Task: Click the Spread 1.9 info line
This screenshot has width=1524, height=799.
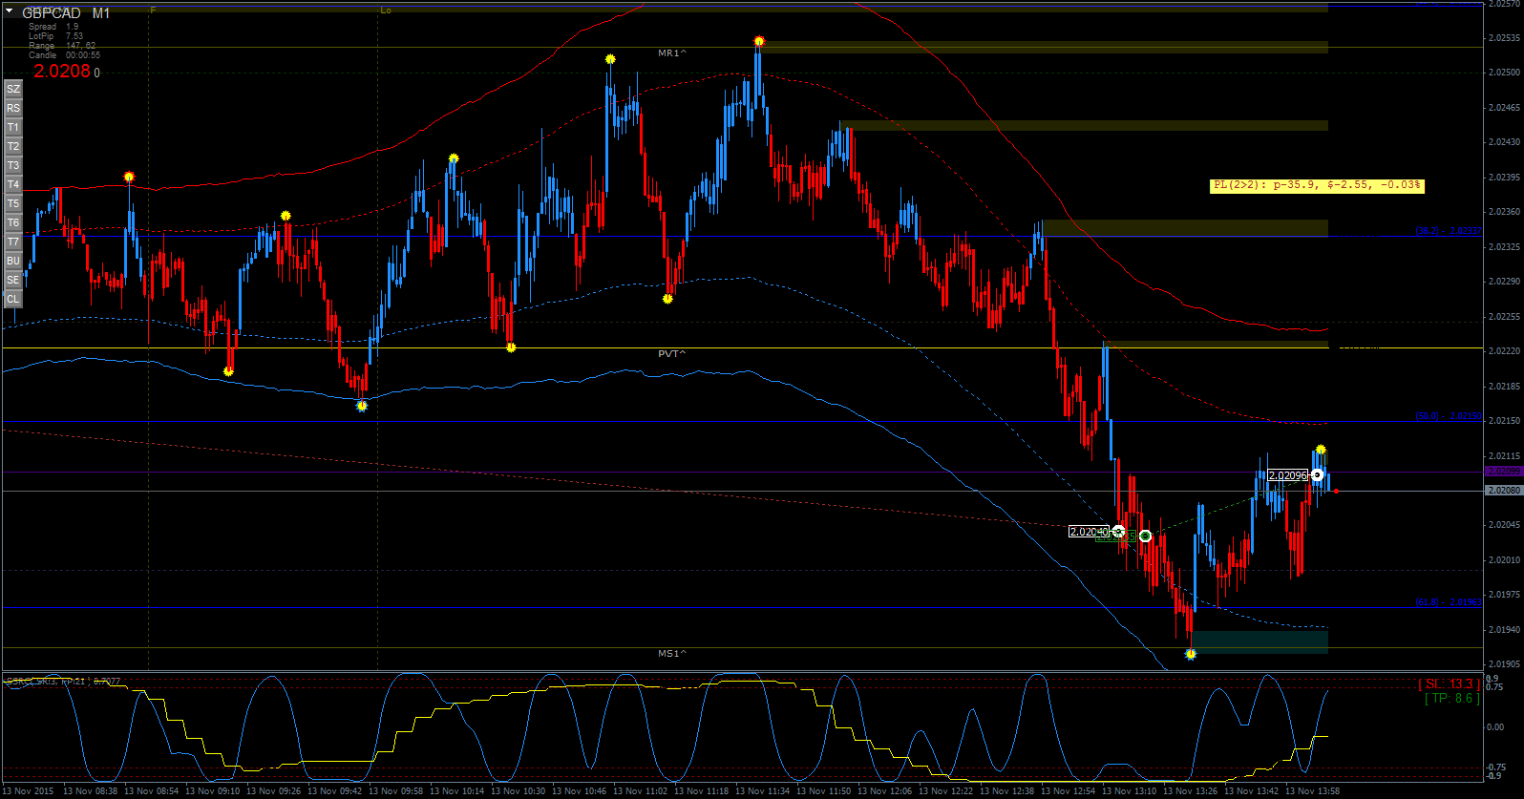Action: click(x=53, y=27)
